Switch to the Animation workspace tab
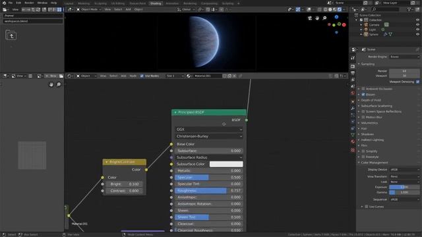Screen dimensions: 422x237 [x=172, y=3]
